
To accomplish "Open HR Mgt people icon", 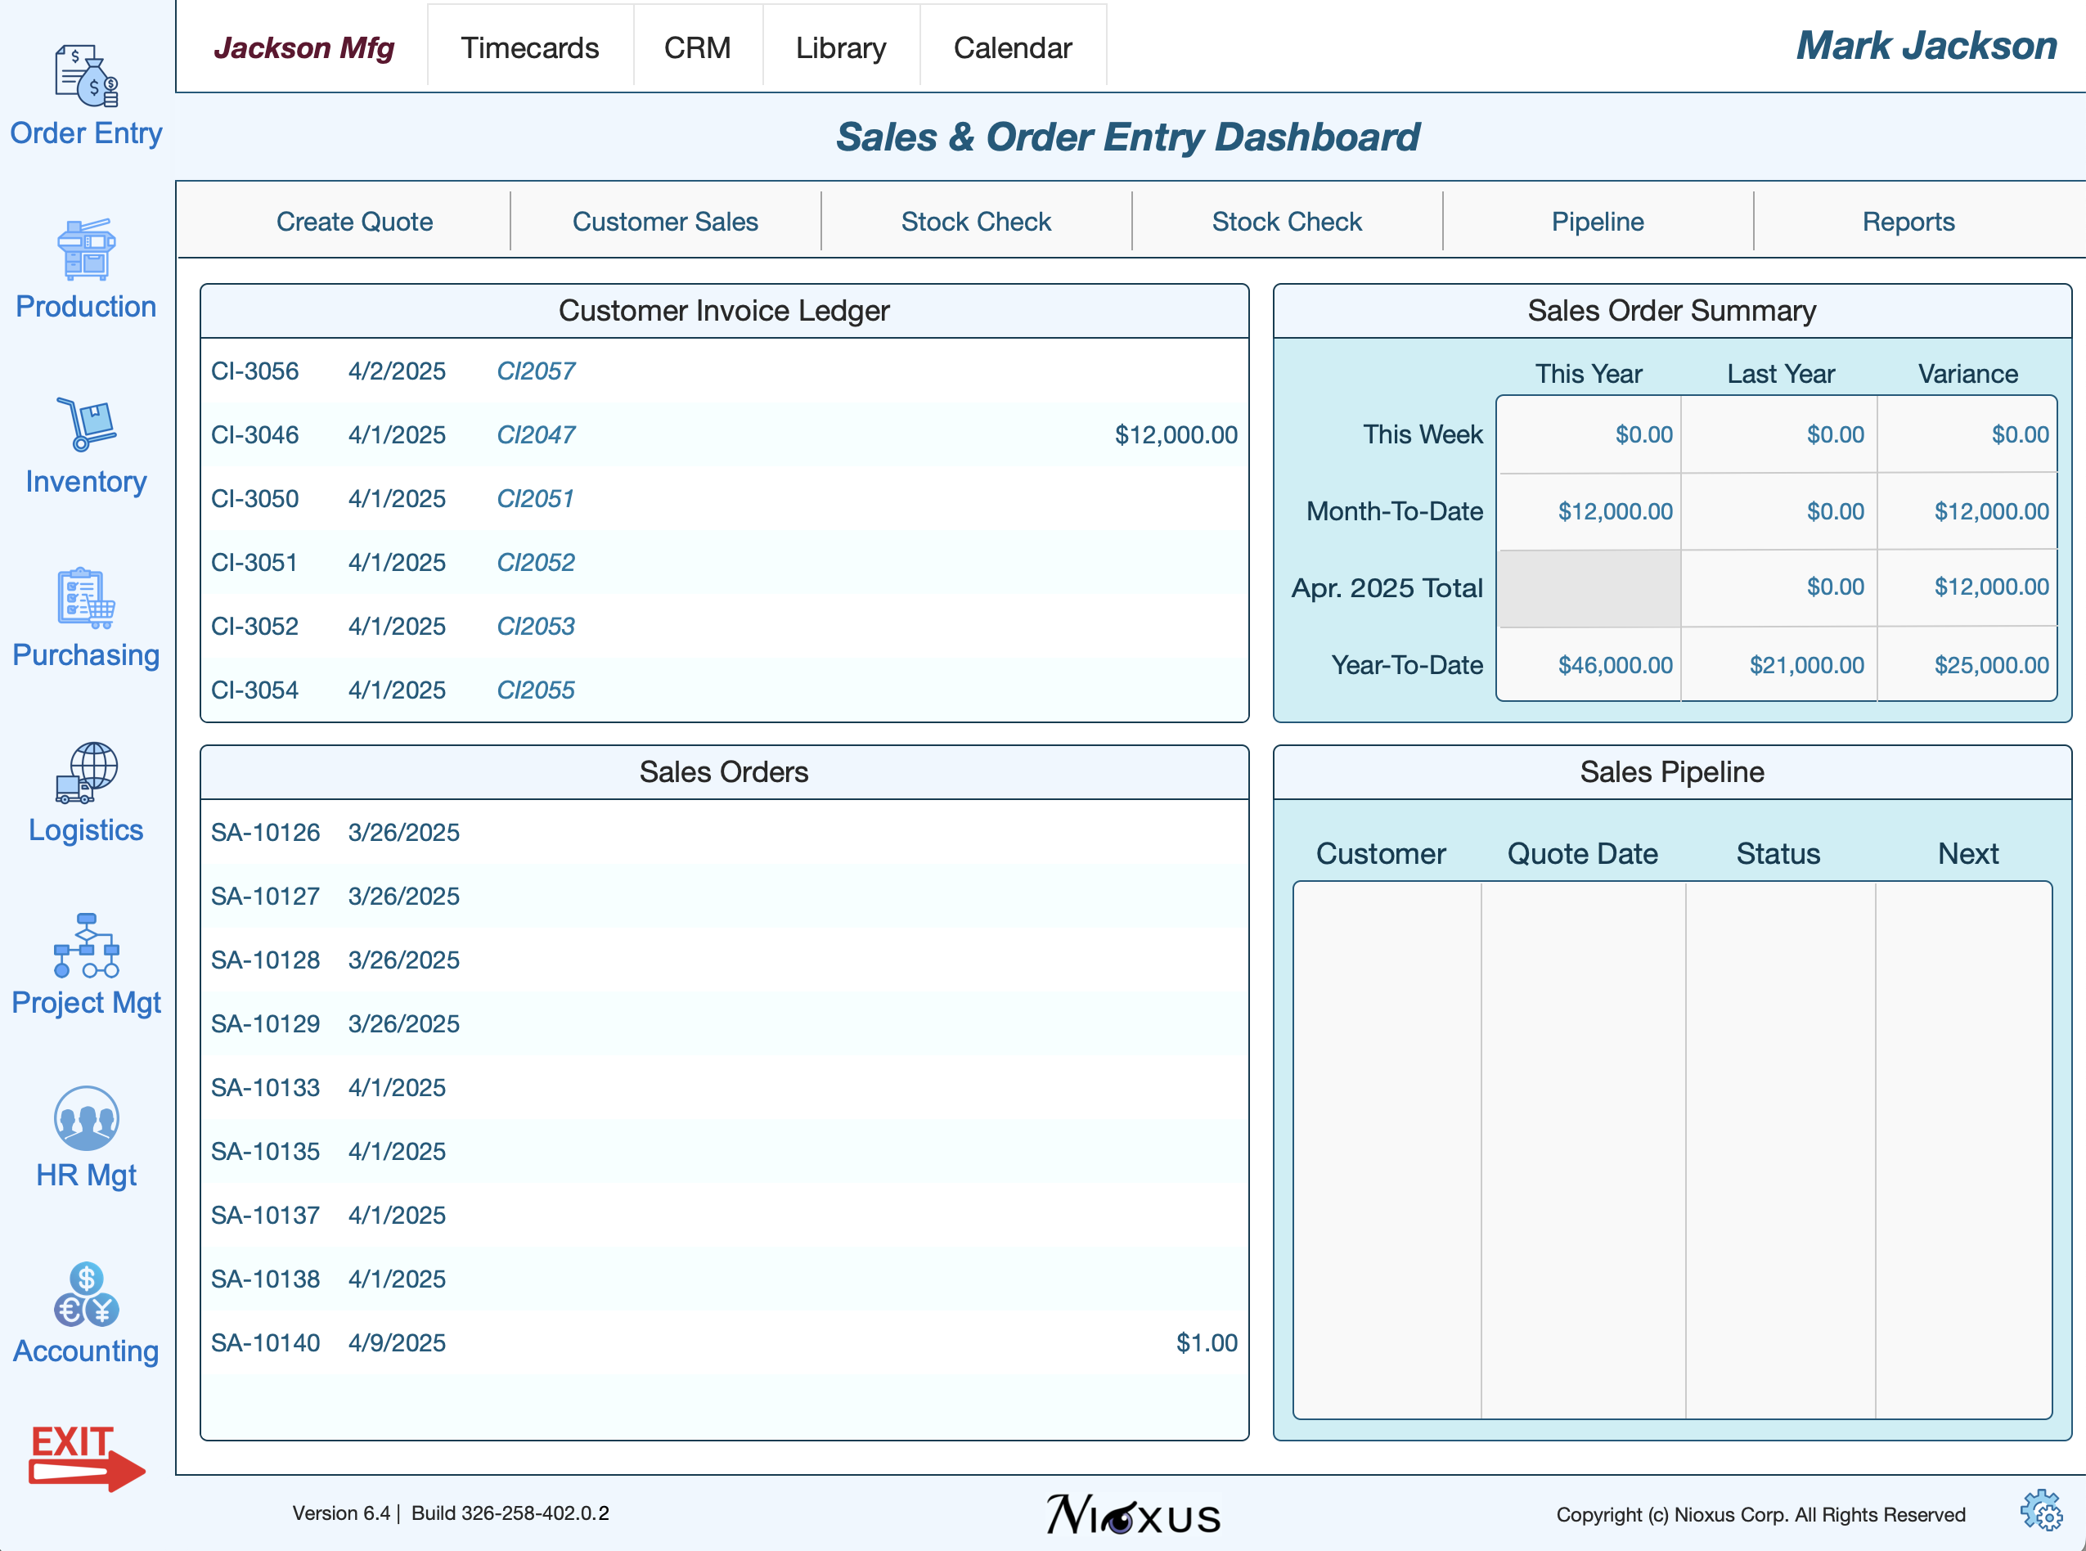I will tap(85, 1119).
